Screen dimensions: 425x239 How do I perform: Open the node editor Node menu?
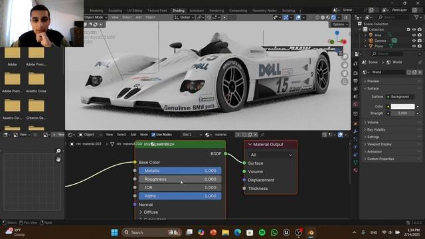pyautogui.click(x=144, y=135)
